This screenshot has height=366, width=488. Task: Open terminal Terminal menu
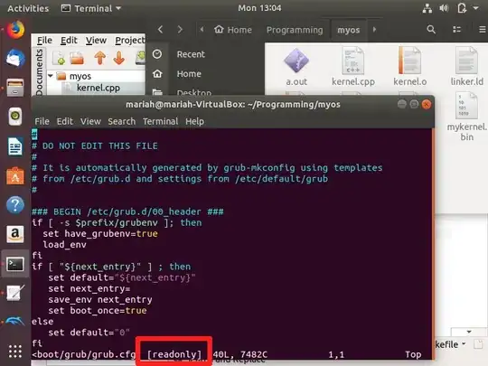point(160,121)
